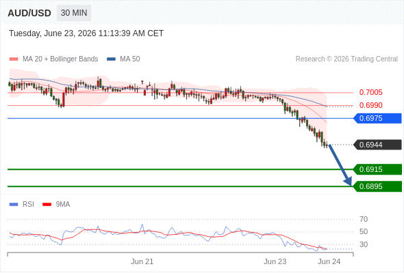Click the 30 MIN timeframe badge
The height and width of the screenshot is (273, 404).
tap(74, 13)
